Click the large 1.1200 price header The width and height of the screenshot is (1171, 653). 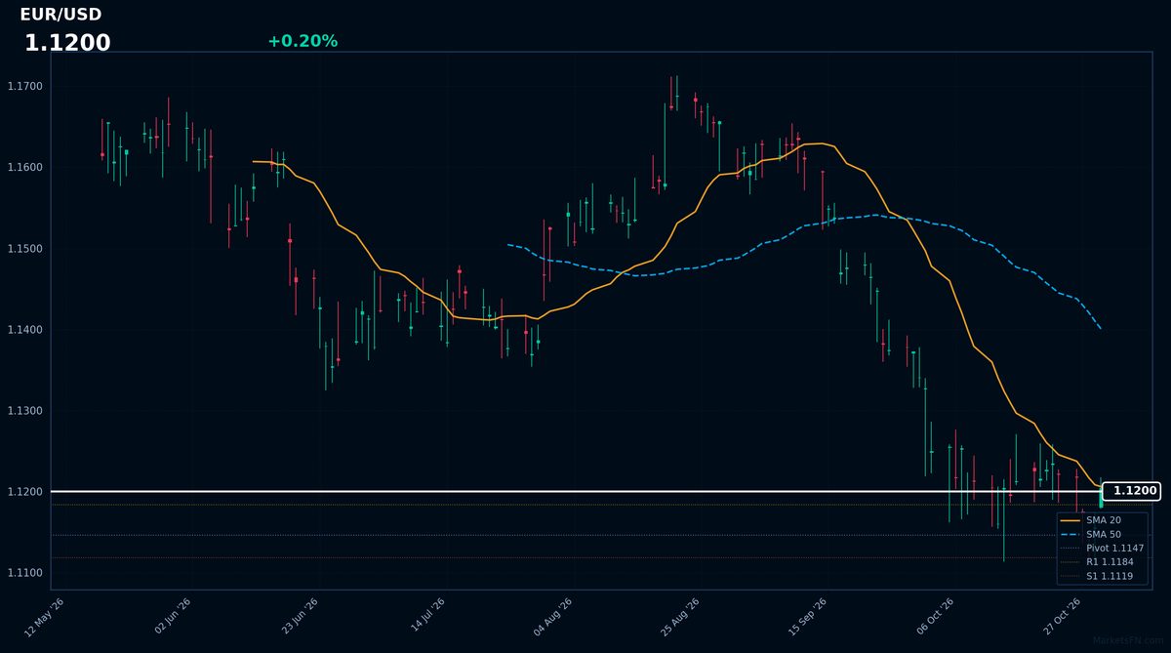pyautogui.click(x=67, y=43)
